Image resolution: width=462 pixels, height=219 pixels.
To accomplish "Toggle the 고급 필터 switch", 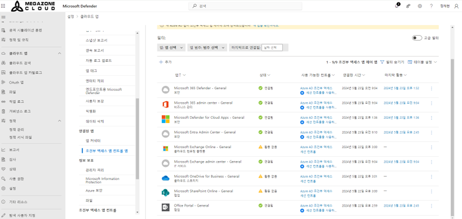I will 417,38.
